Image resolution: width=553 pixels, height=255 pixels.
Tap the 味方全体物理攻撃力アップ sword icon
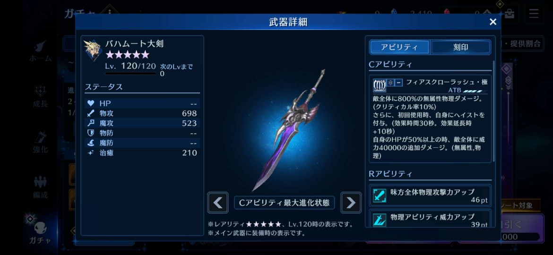click(380, 195)
